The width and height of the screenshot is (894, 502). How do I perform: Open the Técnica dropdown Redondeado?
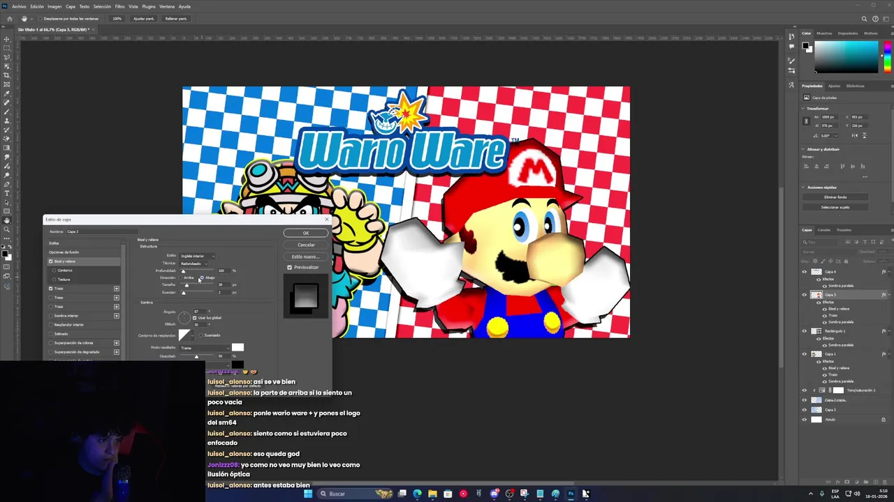tap(193, 264)
